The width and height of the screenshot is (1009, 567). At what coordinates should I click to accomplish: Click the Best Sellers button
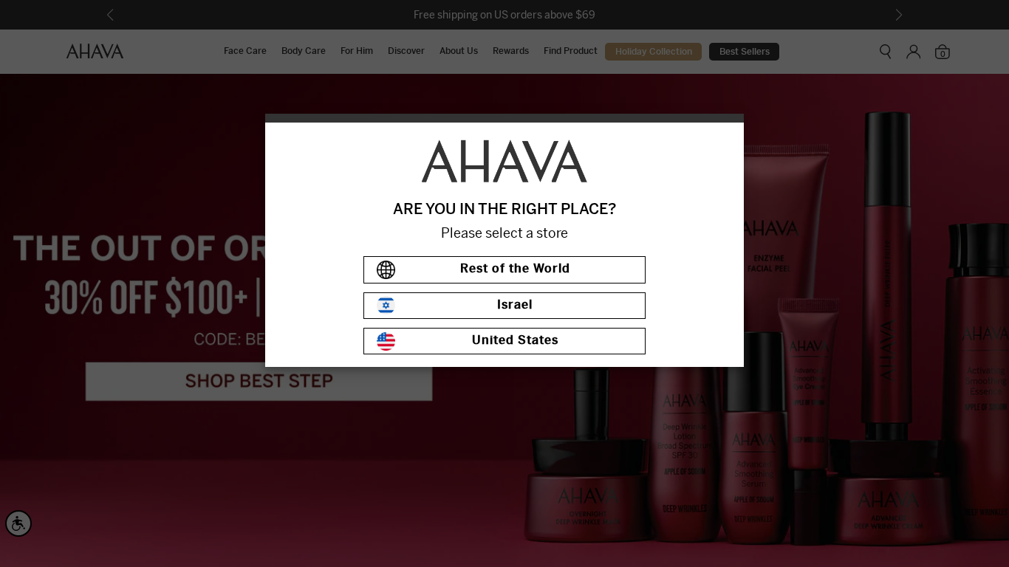tap(744, 52)
